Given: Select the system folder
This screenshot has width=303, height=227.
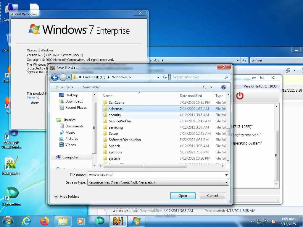Looking at the screenshot, I should coord(163,158).
